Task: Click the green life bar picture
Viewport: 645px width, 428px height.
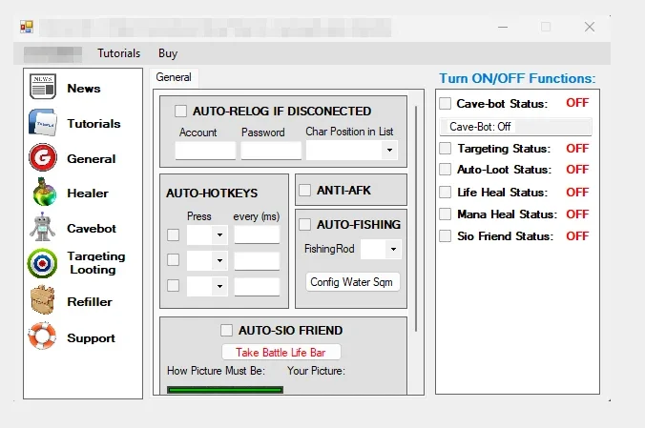Action: tap(225, 389)
